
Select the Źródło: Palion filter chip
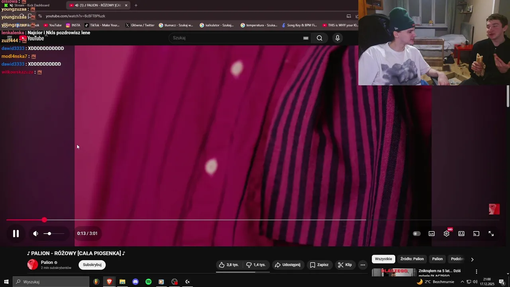[412, 259]
